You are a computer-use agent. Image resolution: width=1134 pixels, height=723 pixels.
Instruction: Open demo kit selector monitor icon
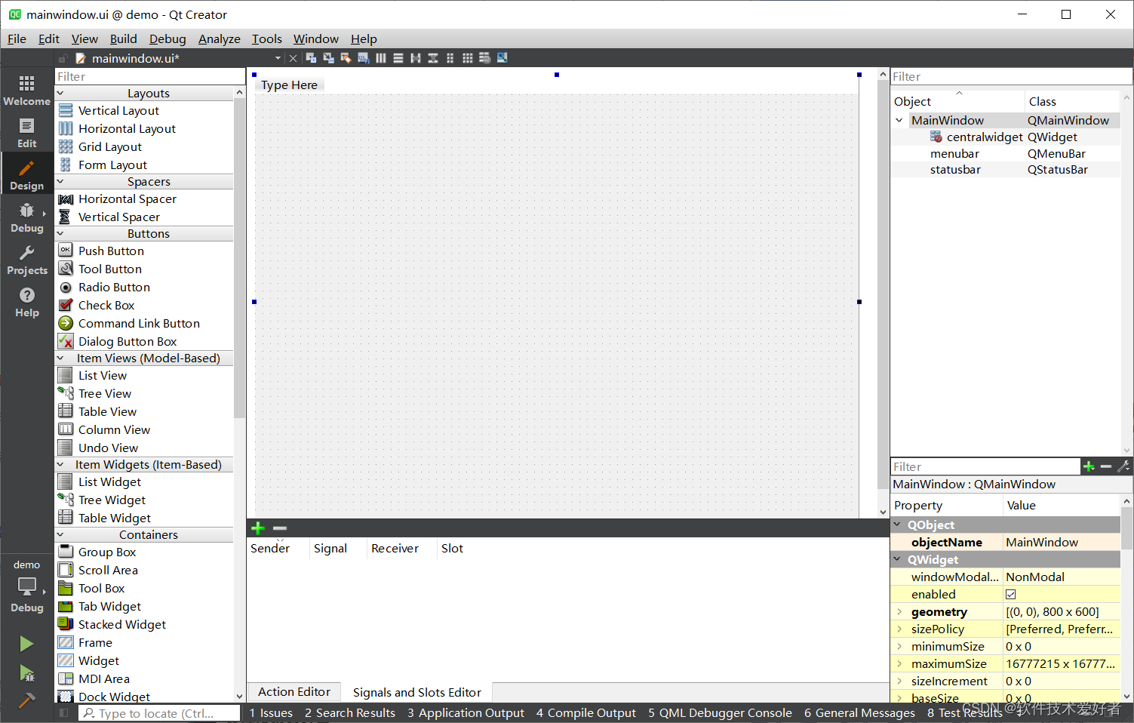(26, 586)
